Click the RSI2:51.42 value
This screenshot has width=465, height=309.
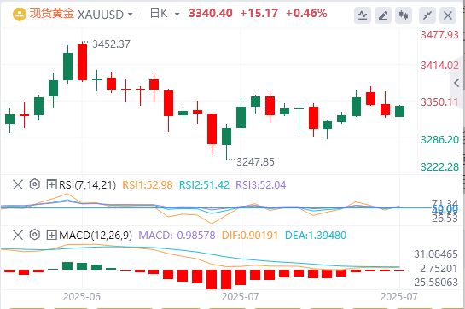tap(204, 185)
